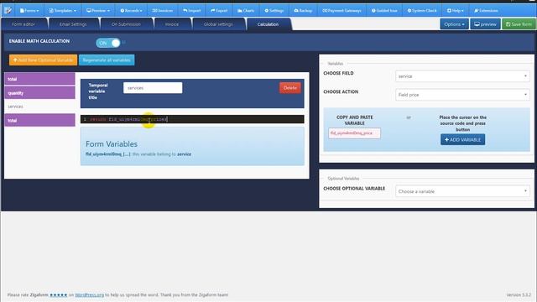Click the Version 5.3.2 footer text

pyautogui.click(x=519, y=294)
